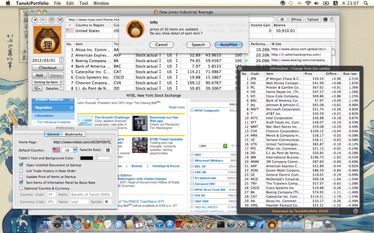Screen dimensions: 374x233
Task: Click the date stepper beside 2012/03/01
Action: click(x=62, y=60)
